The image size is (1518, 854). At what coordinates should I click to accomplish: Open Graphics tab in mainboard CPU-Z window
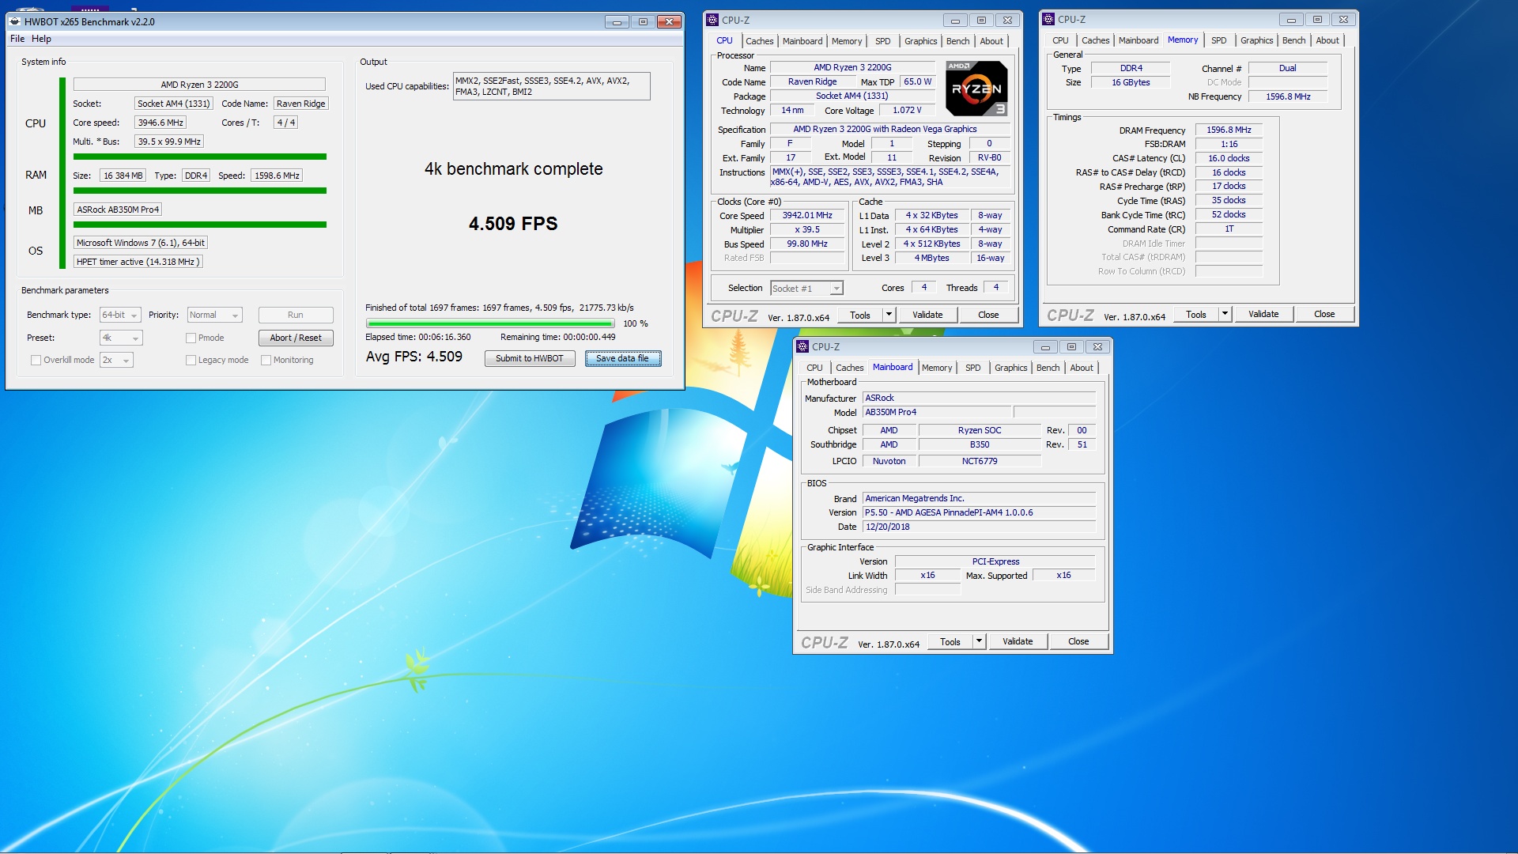tap(1011, 368)
